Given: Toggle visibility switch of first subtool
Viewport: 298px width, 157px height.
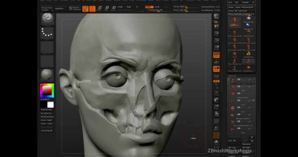Looking at the screenshot, I should click(x=238, y=80).
